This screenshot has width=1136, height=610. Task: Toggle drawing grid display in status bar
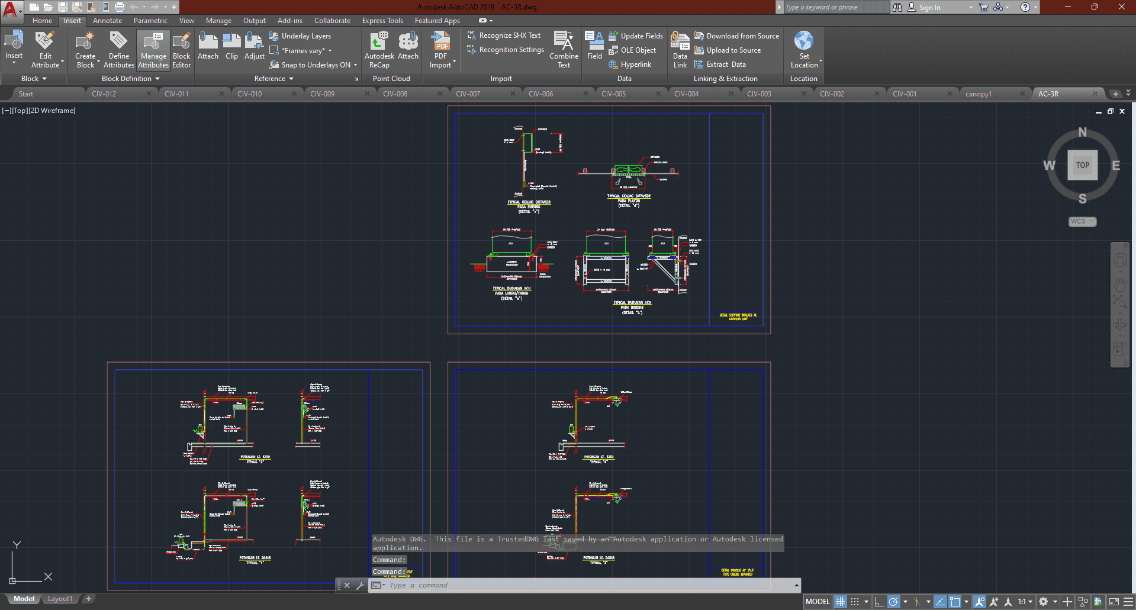(840, 602)
